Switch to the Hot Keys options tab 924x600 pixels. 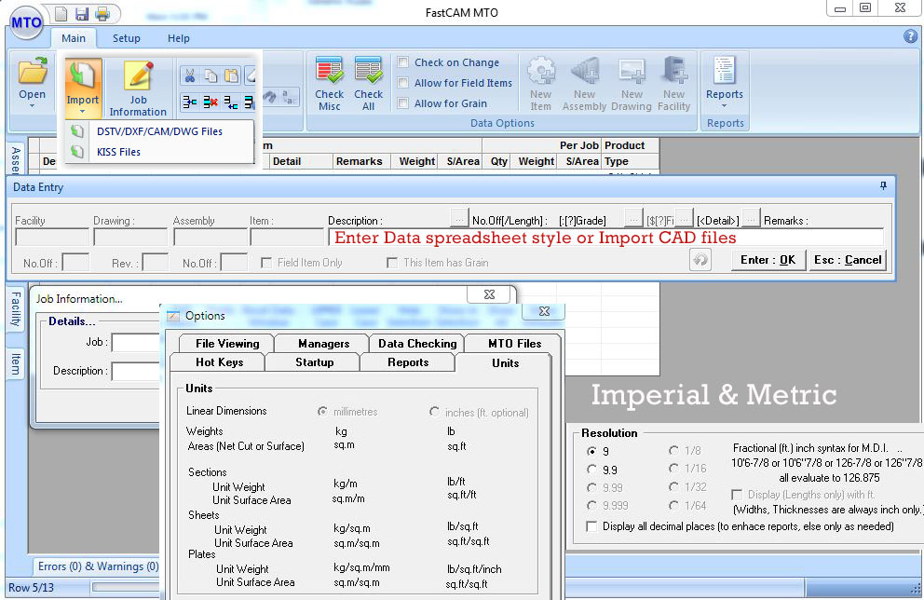click(x=218, y=361)
